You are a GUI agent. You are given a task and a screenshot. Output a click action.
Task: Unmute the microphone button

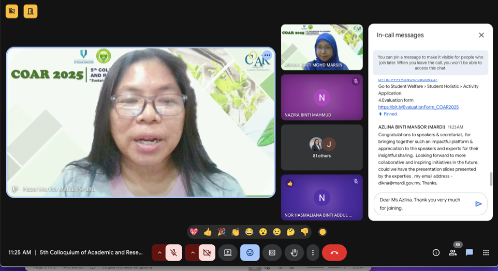pos(174,252)
